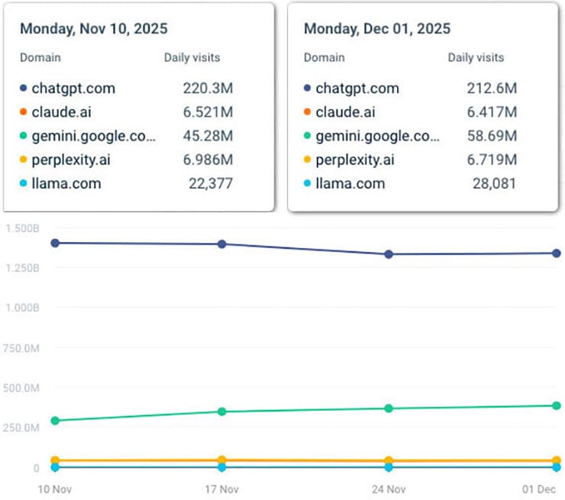
Task: Select gemini.google.co… domain in Dec 01 card
Action: [x=377, y=137]
